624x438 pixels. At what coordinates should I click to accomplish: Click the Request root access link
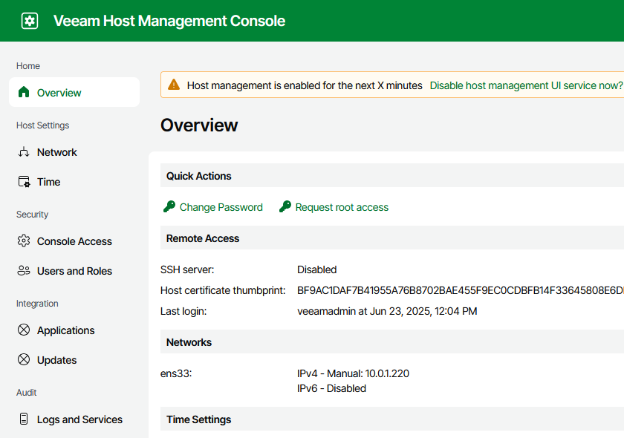coord(342,206)
